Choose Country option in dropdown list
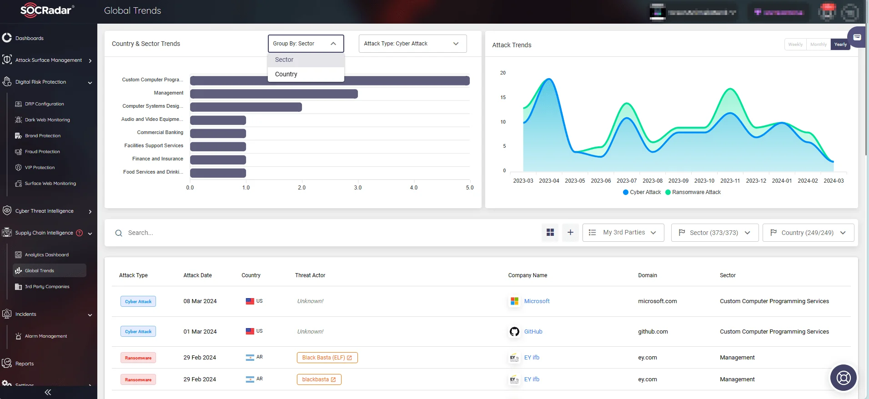This screenshot has width=869, height=399. click(306, 74)
